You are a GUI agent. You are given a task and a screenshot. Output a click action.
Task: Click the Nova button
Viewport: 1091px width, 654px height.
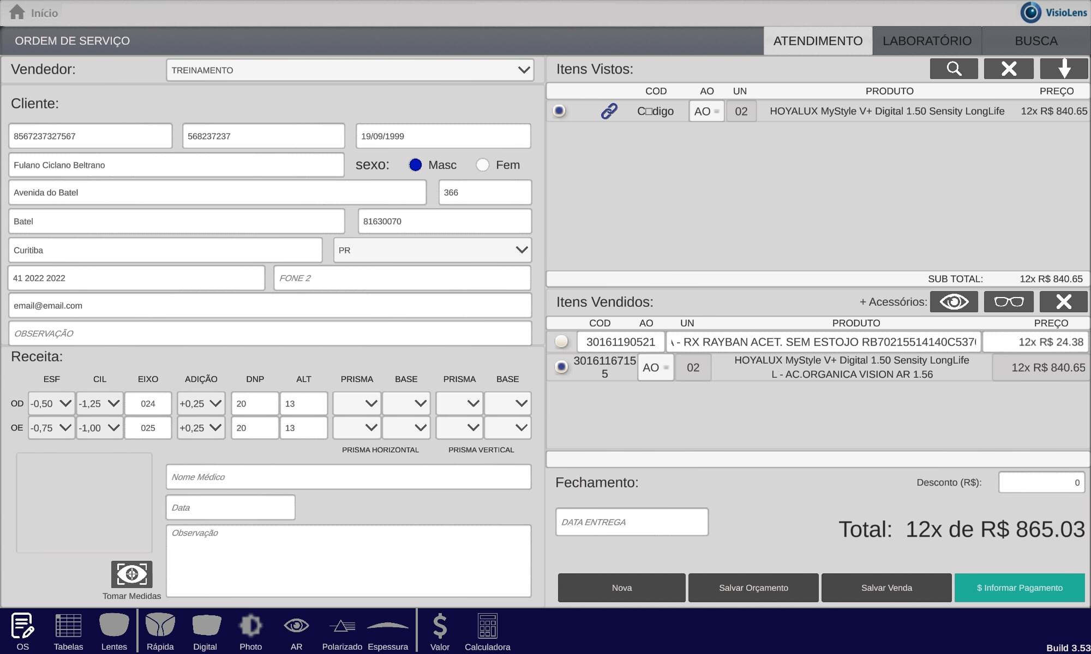point(621,588)
